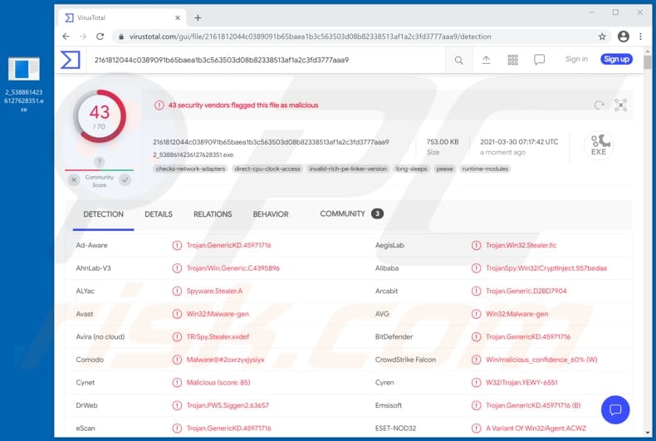Image resolution: width=656 pixels, height=441 pixels.
Task: Click alert icon beside 43 vendors message
Action: coord(159,105)
